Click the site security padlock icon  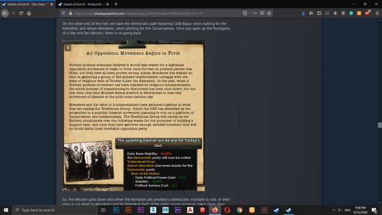[x=70, y=13]
